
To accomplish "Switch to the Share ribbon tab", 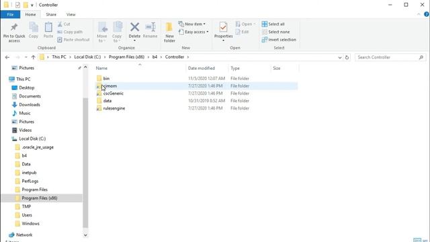I will (51, 15).
